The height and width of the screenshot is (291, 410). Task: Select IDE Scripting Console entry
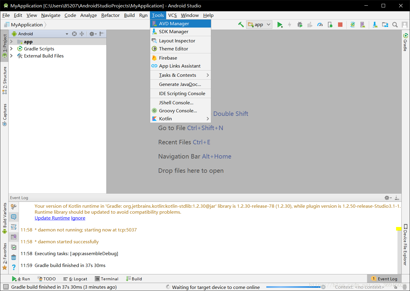tap(180, 93)
